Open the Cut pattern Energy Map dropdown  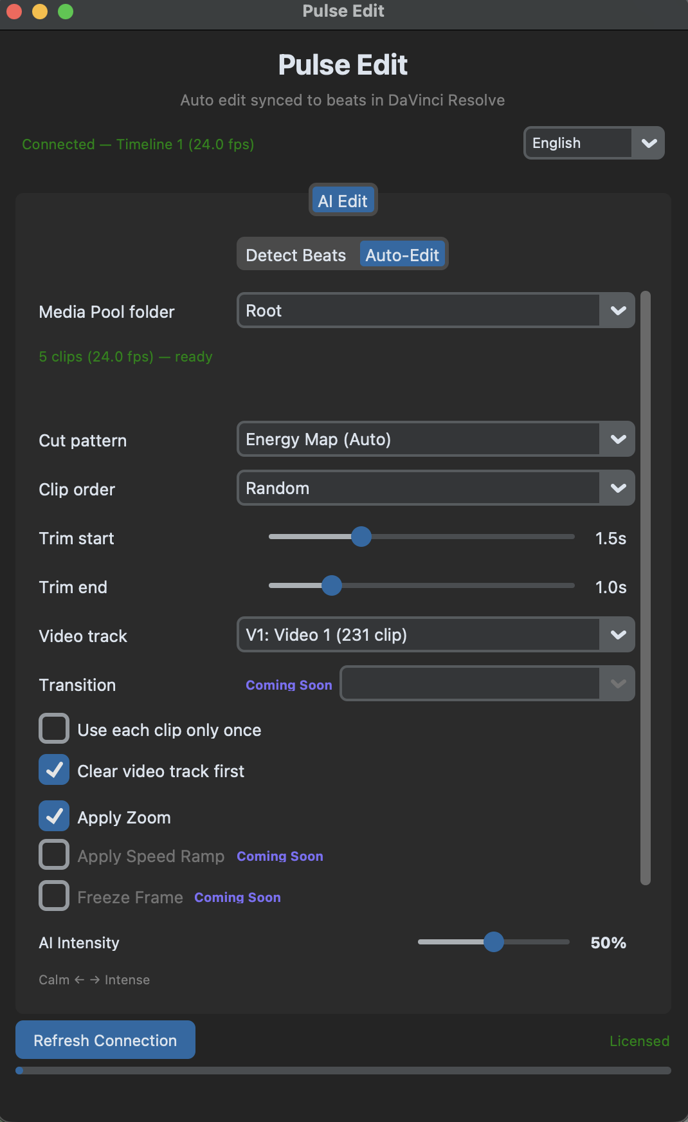pyautogui.click(x=436, y=439)
